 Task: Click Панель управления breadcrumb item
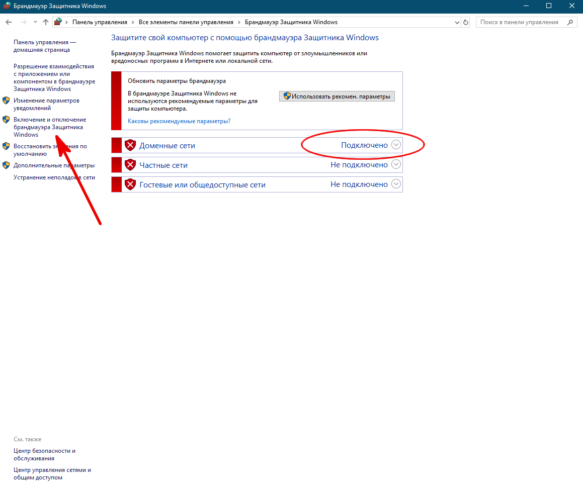[100, 22]
